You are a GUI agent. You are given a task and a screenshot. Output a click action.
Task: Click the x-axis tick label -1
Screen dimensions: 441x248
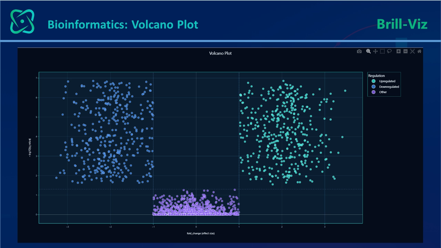click(153, 227)
